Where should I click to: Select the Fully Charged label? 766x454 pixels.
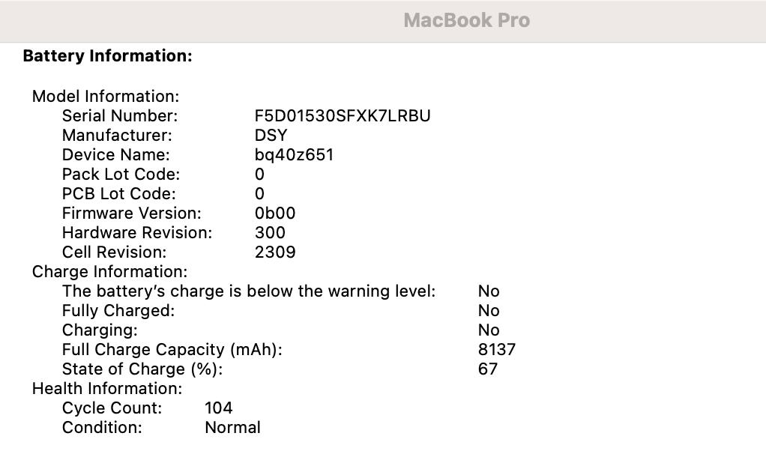[x=118, y=311]
